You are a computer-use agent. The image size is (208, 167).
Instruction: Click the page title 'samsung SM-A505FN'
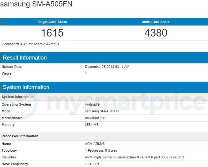(x=36, y=4)
